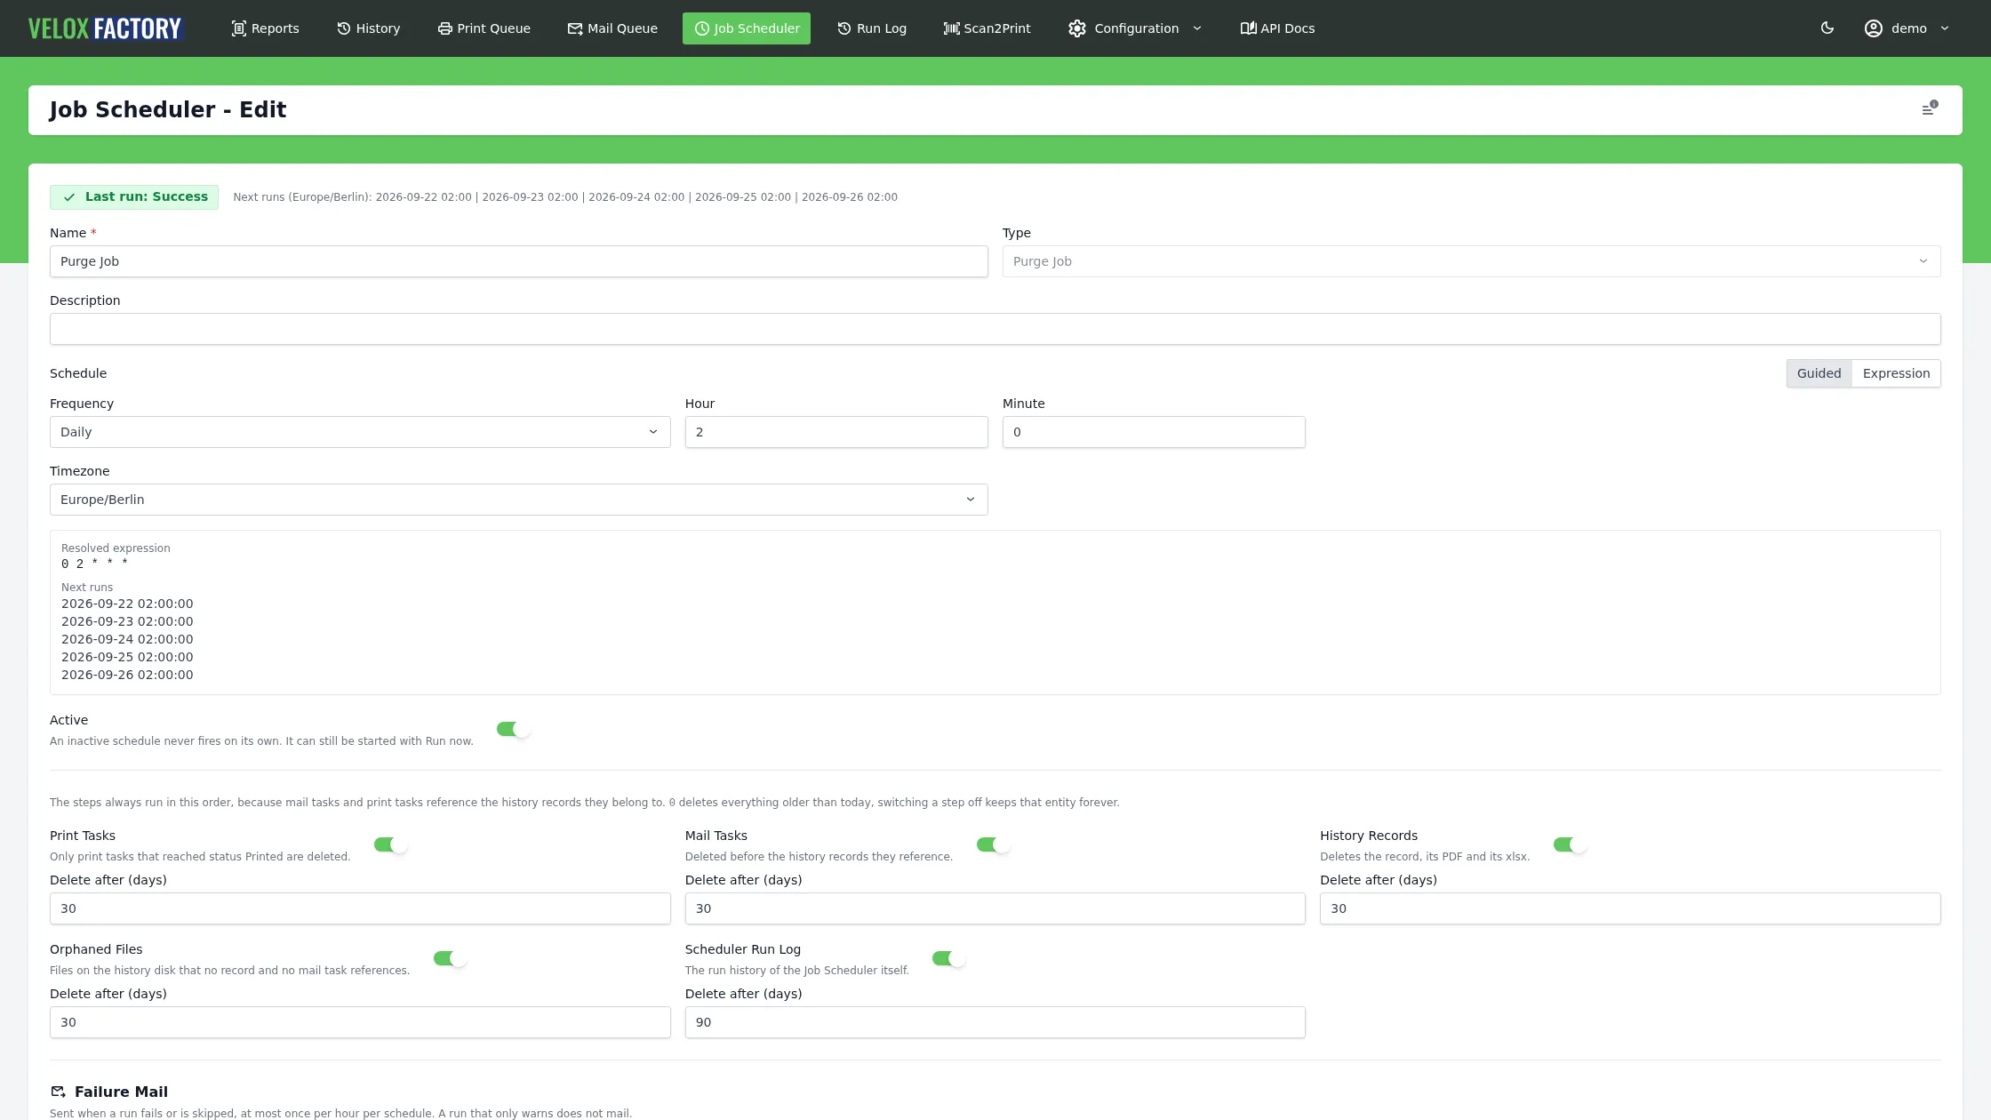1991x1120 pixels.
Task: Open the Reports page
Action: click(x=265, y=28)
